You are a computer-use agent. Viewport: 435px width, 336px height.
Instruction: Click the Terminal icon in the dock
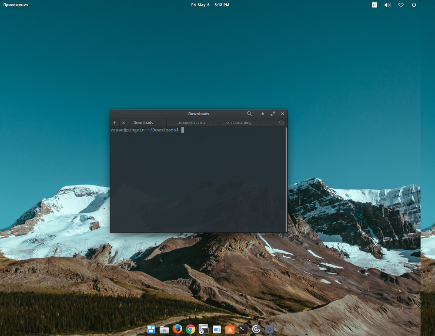pyautogui.click(x=243, y=329)
